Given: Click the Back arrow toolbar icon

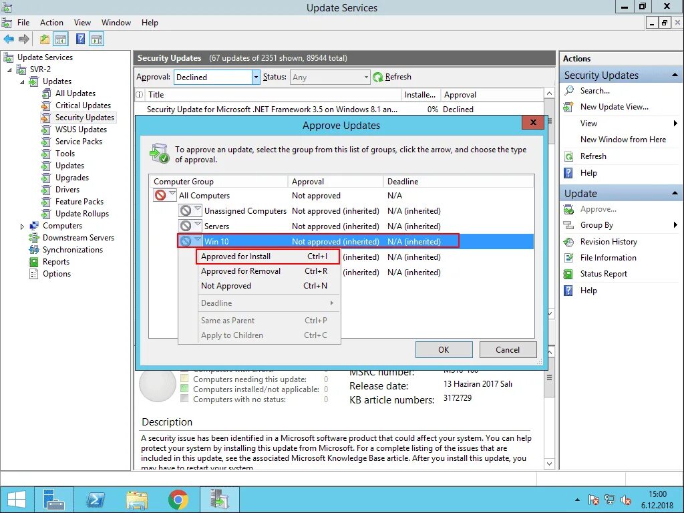Looking at the screenshot, I should tap(9, 39).
